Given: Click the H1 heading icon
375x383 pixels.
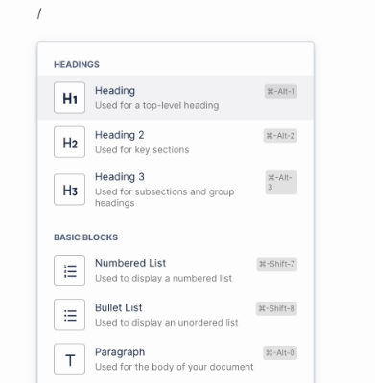Looking at the screenshot, I should [69, 98].
